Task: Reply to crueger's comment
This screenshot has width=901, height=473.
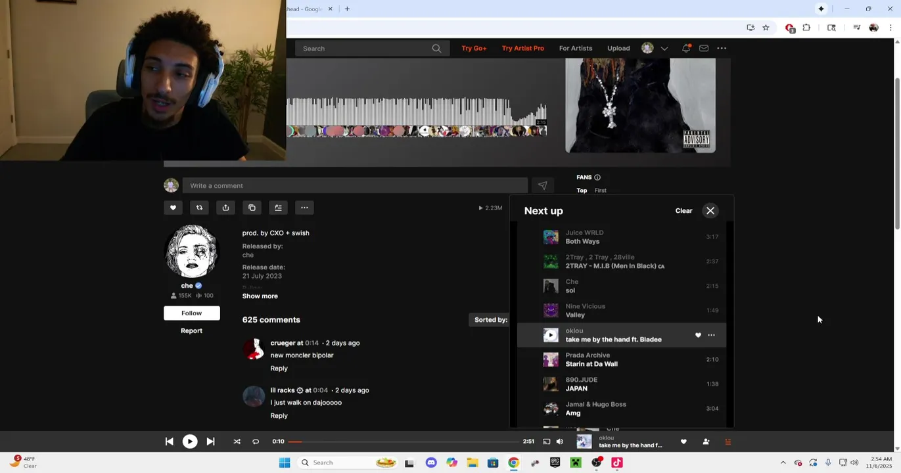Action: tap(279, 369)
